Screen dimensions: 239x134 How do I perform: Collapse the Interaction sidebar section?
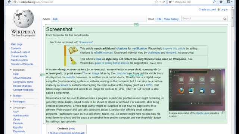(11, 70)
